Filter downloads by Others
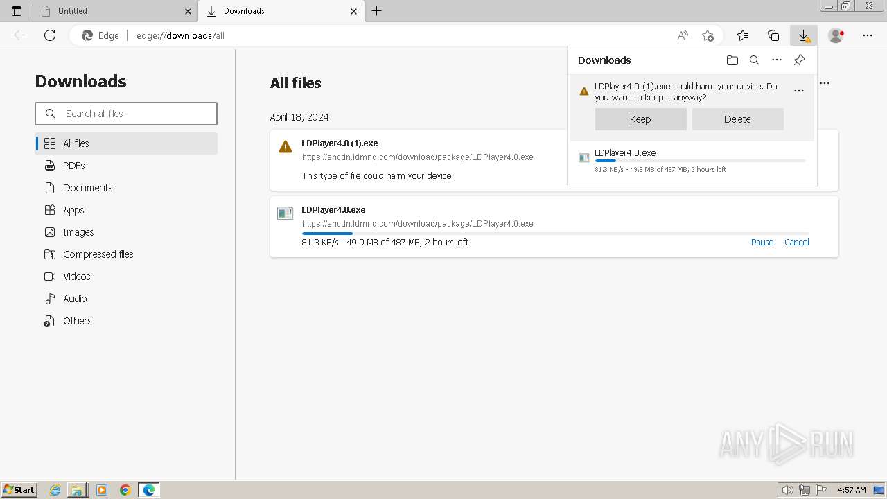 tap(126, 321)
